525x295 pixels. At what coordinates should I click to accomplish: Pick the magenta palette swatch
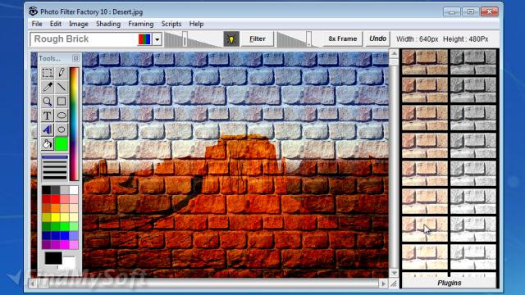coord(65,244)
